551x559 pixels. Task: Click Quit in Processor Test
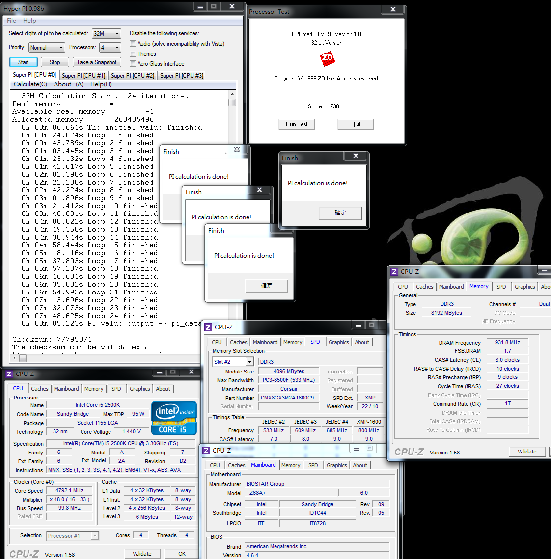356,124
